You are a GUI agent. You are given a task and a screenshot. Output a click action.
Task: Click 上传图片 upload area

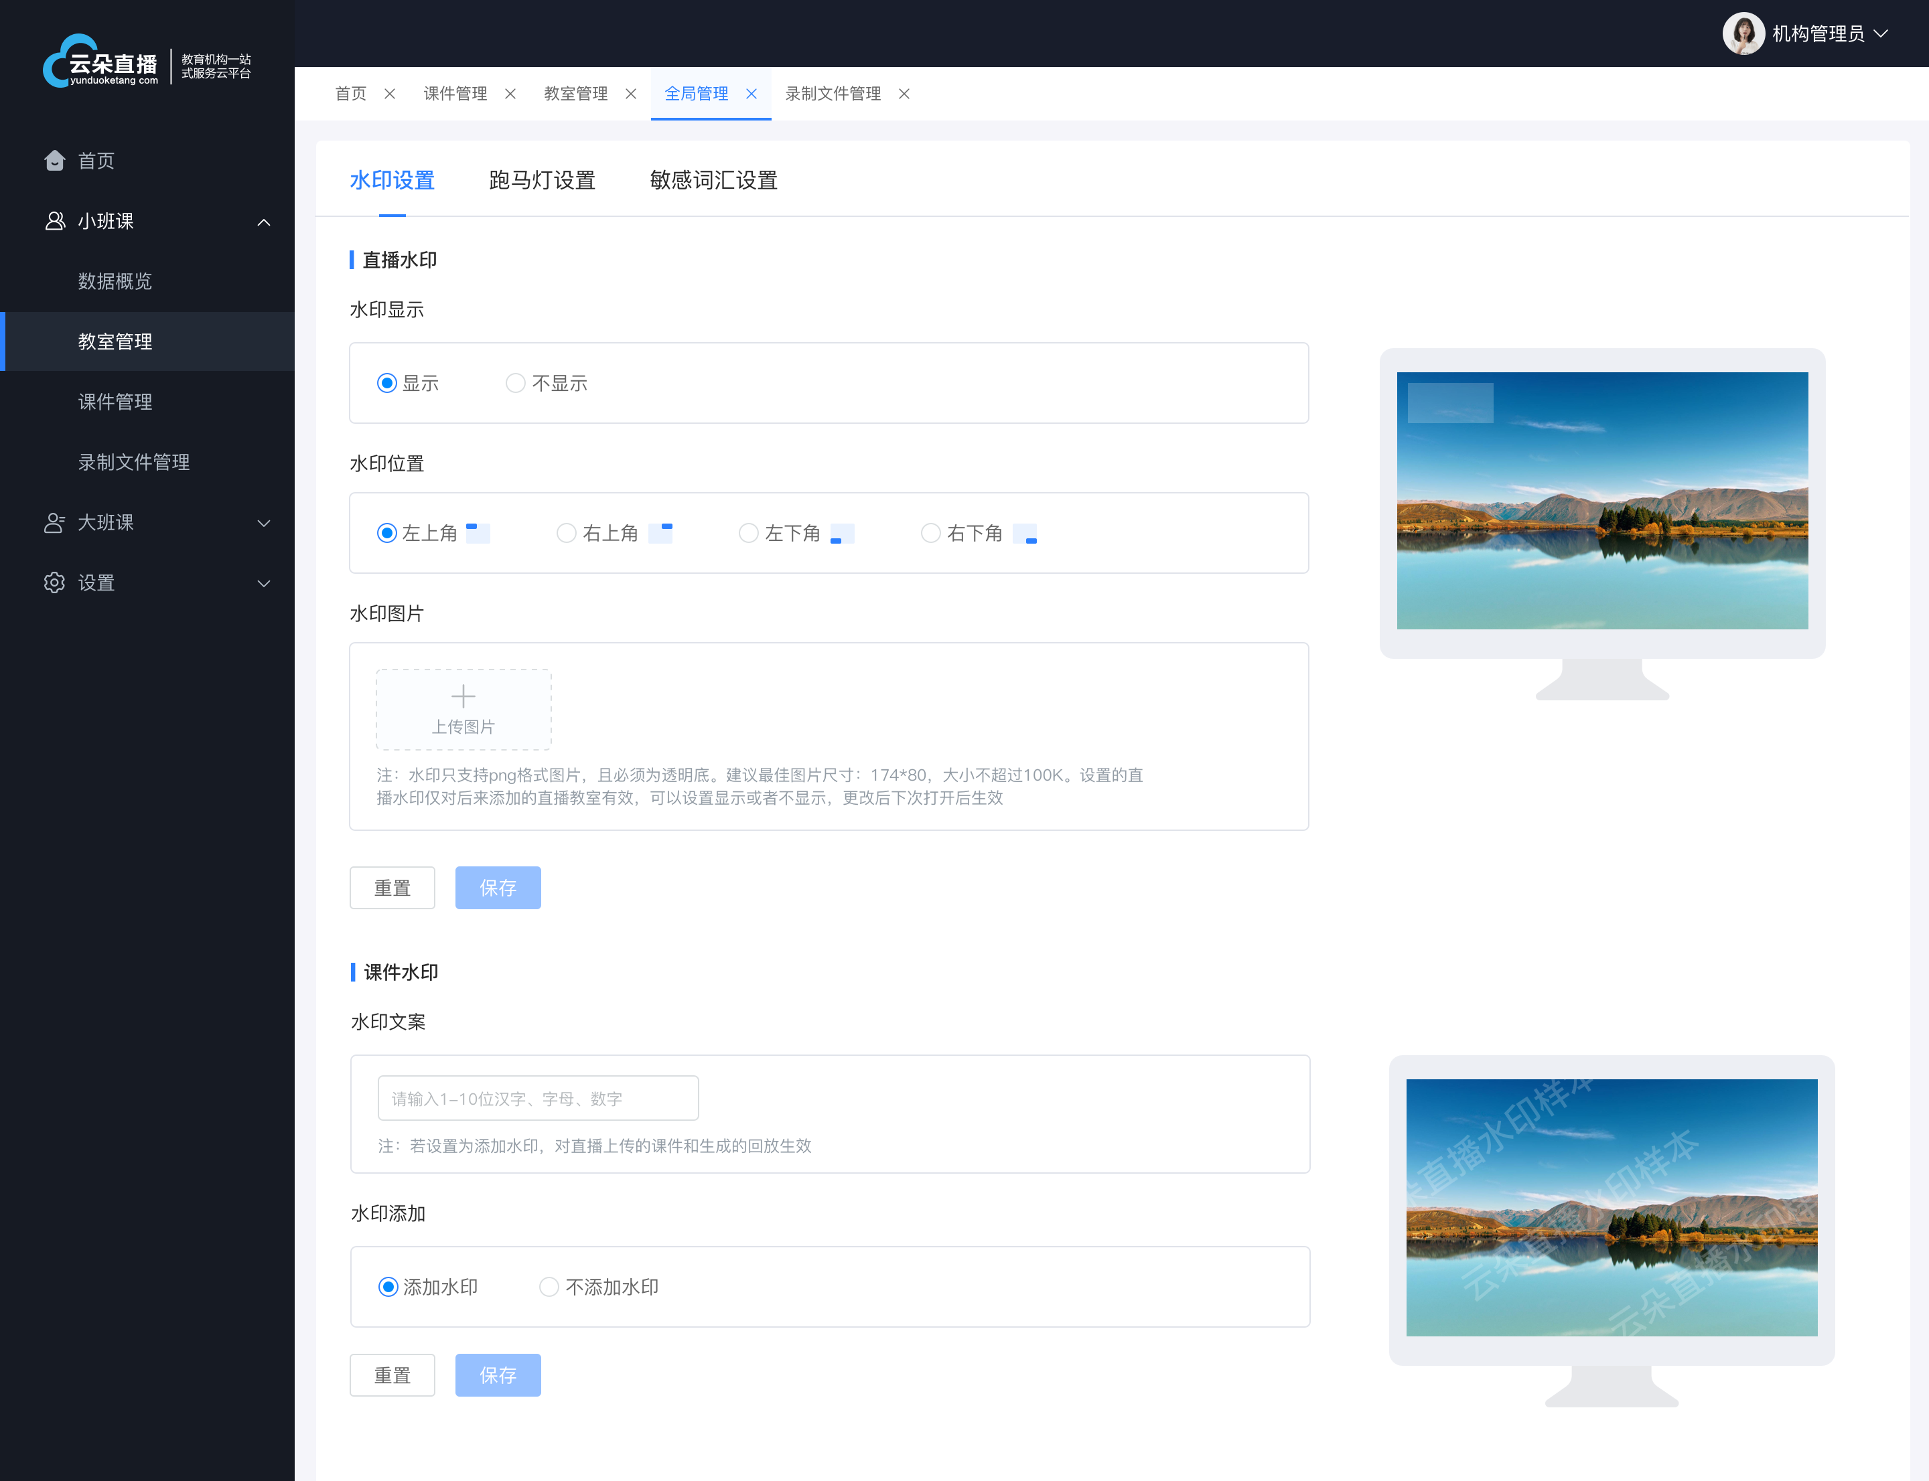coord(463,708)
